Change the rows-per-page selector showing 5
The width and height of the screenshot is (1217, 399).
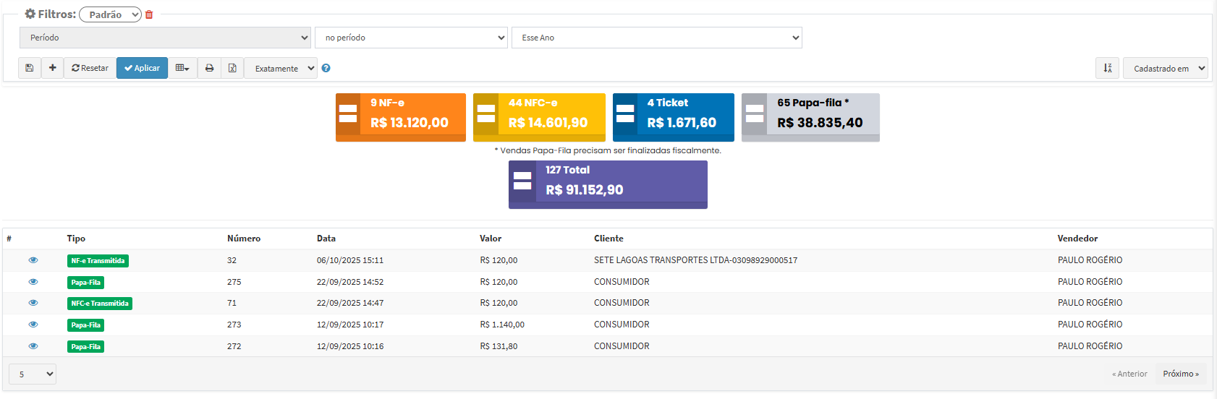pos(33,374)
